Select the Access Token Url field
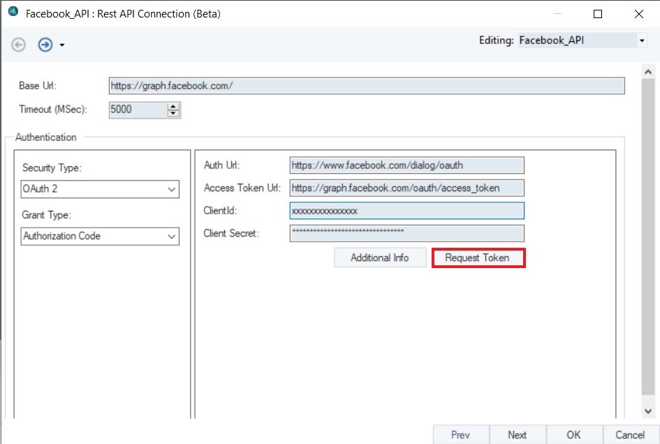Screen dimensions: 660x444 point(406,188)
